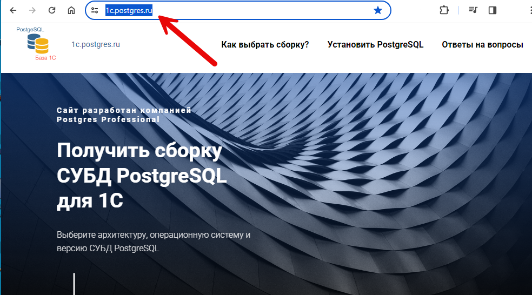Open 'Как выбрать сборку?' menu item

(x=265, y=45)
